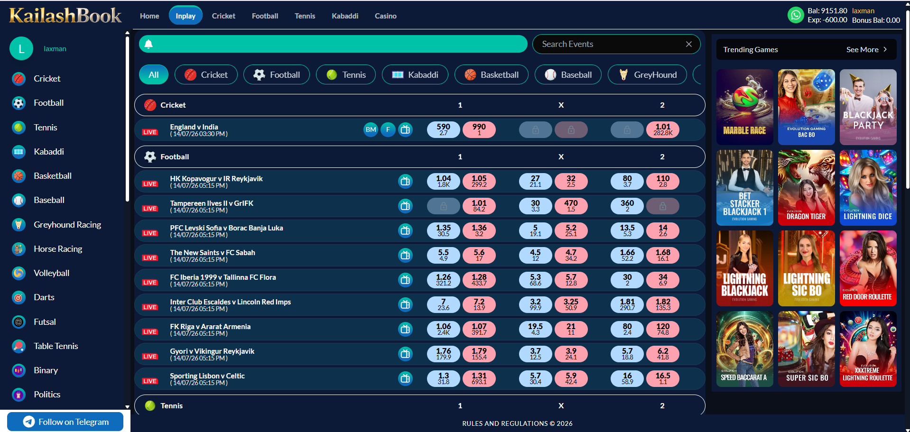This screenshot has height=432, width=910.
Task: Click the notification bell icon
Action: pyautogui.click(x=149, y=44)
